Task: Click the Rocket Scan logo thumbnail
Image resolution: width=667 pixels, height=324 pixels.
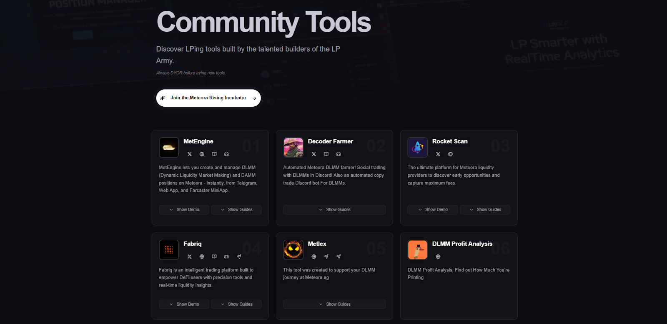Action: 418,147
